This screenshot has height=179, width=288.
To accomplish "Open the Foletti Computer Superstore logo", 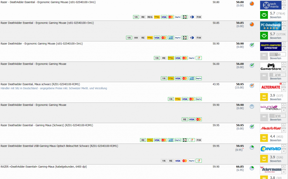I will tap(271, 46).
